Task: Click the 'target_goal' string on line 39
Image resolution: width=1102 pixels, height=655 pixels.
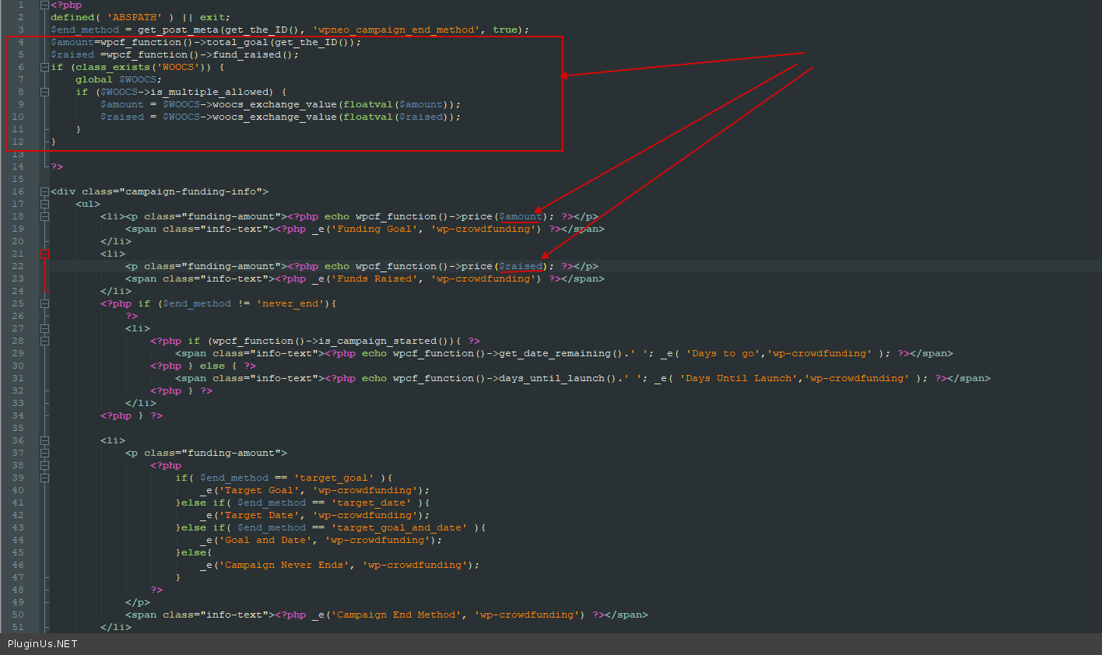Action: pos(334,478)
